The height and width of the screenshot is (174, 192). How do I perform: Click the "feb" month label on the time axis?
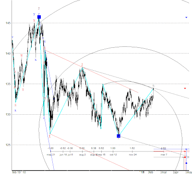tap(151, 172)
